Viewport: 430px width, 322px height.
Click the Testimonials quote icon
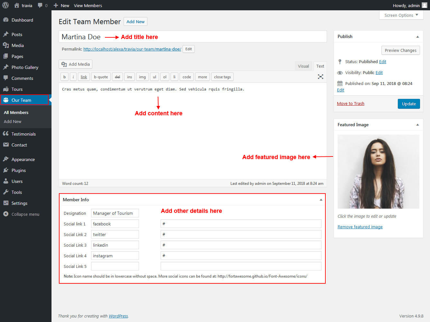6,134
